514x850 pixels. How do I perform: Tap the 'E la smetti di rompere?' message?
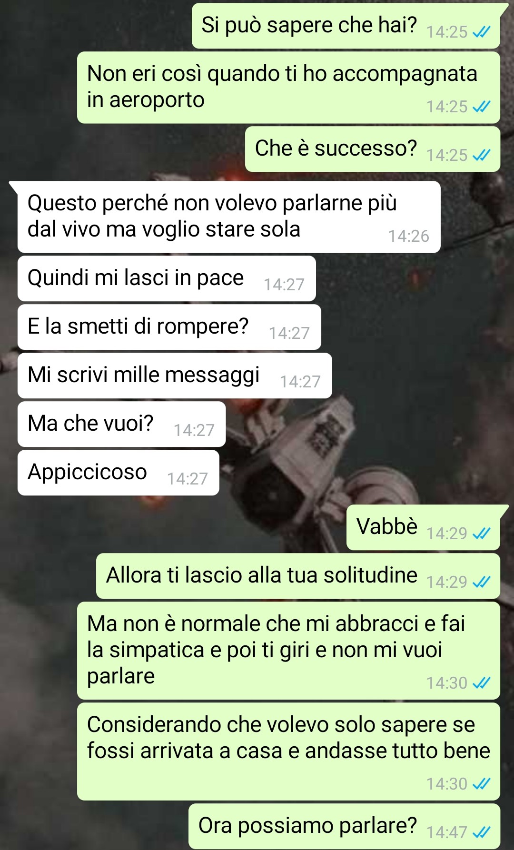click(x=169, y=327)
